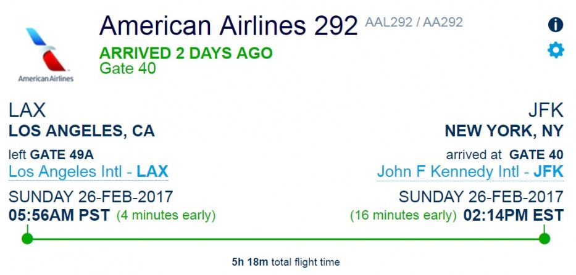Click departure time 05:56AM PST
Image resolution: width=576 pixels, height=275 pixels.
click(59, 215)
